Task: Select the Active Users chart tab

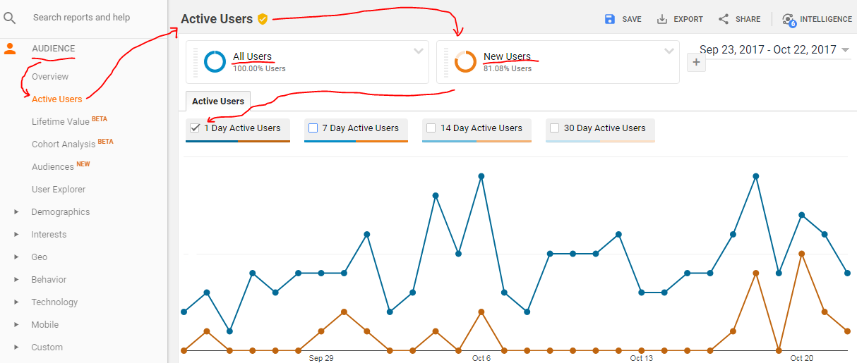Action: coord(218,101)
